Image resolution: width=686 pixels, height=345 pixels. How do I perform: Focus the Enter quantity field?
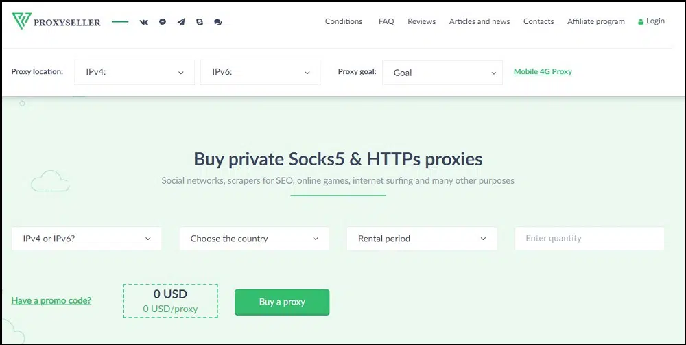[x=589, y=239]
